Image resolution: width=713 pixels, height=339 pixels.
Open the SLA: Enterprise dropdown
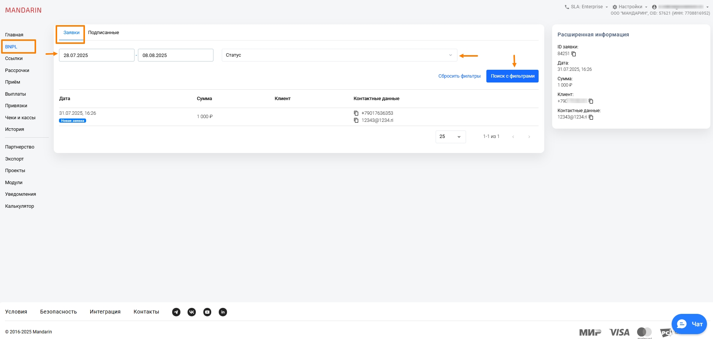tap(586, 7)
